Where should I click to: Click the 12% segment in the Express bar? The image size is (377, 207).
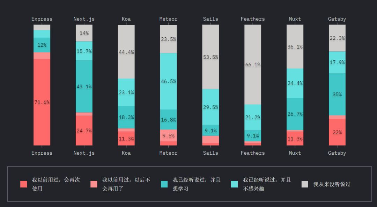pyautogui.click(x=42, y=45)
